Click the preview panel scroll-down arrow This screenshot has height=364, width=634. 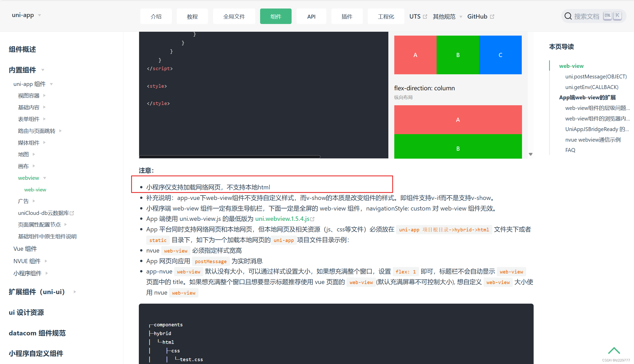coord(531,154)
